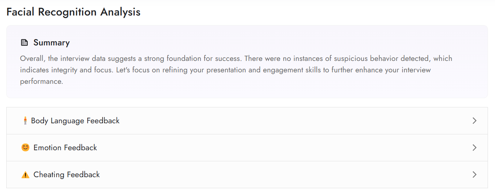The width and height of the screenshot is (495, 196).
Task: Click the Facial Recognition Analysis heading
Action: [x=73, y=12]
